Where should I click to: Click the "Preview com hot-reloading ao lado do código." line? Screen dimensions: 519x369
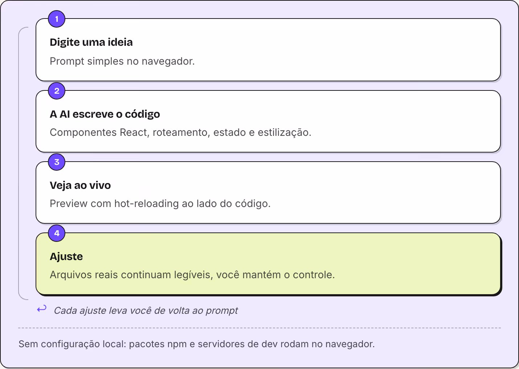point(160,203)
